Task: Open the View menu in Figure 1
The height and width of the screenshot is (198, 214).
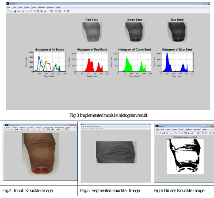Action: pyautogui.click(x=20, y=8)
